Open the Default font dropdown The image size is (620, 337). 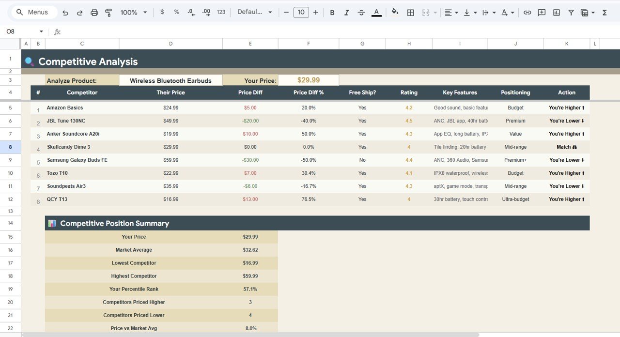pos(255,12)
